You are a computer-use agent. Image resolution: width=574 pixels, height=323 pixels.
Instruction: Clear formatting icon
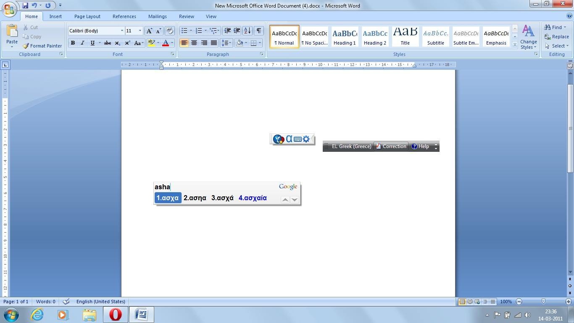170,31
